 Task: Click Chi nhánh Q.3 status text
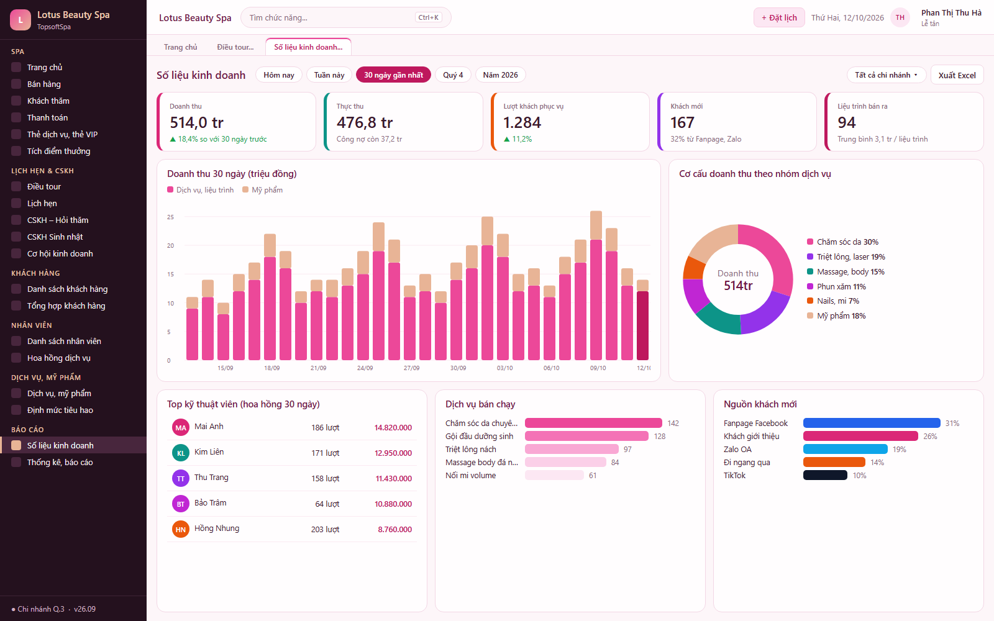coord(41,609)
